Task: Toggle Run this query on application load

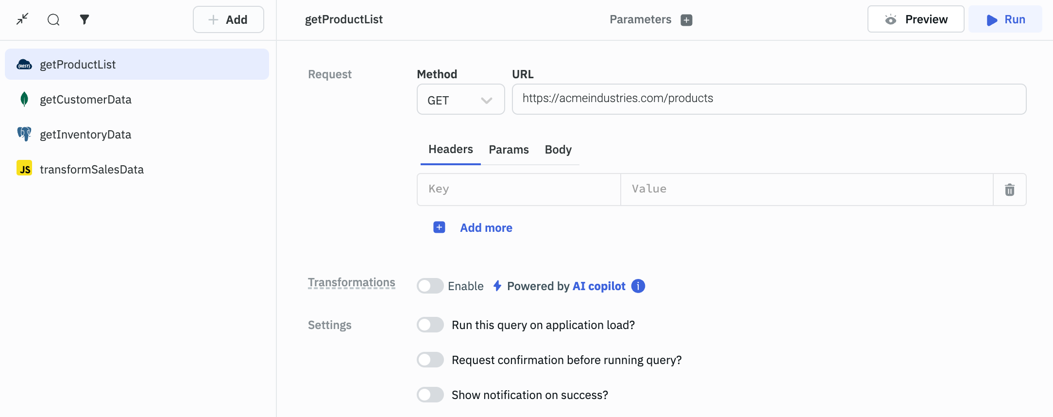Action: pyautogui.click(x=430, y=325)
